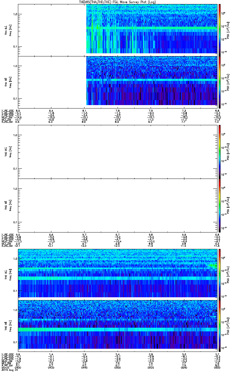Click the THD BII panel color bar
This screenshot has width=232, height=372.
click(220, 205)
